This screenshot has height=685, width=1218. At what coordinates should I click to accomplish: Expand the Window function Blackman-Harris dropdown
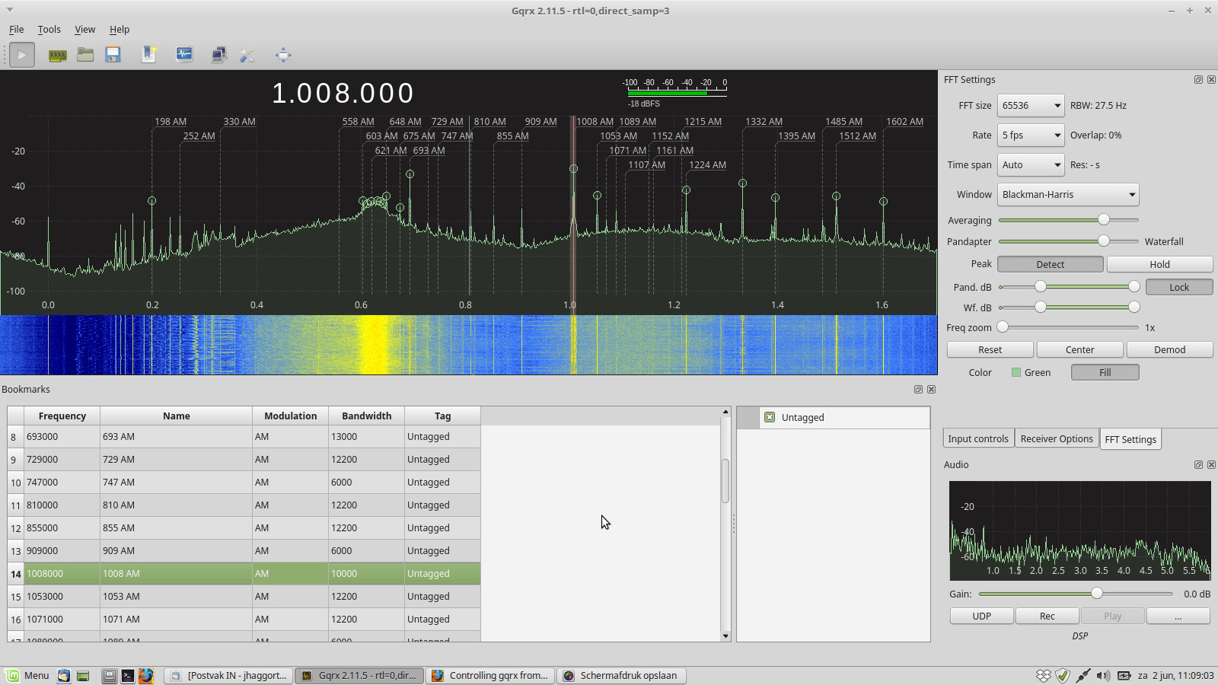(x=1068, y=195)
